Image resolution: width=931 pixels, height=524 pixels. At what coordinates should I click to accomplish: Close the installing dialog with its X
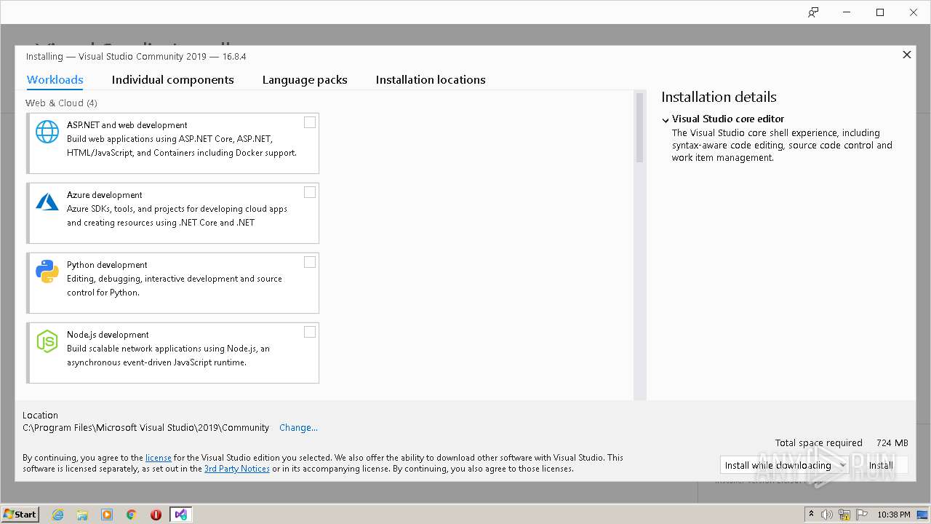[907, 55]
